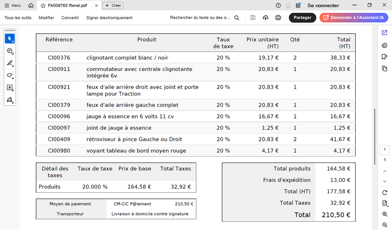392x230 pixels.
Task: Print the document with printer icon
Action: 278,18
